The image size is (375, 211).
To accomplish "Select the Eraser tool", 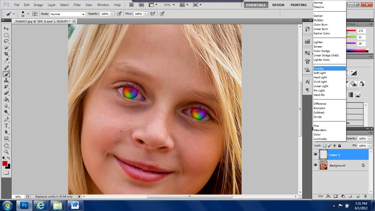I will click(x=6, y=93).
